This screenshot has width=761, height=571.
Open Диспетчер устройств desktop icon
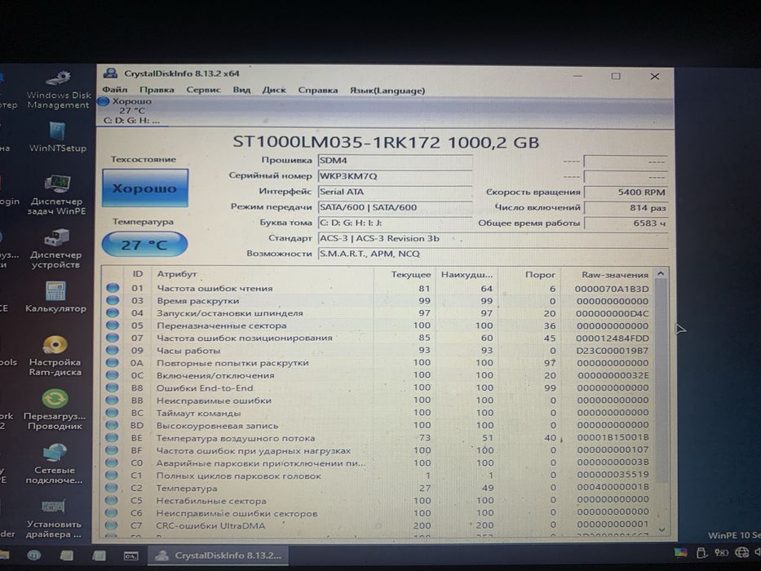coord(55,250)
